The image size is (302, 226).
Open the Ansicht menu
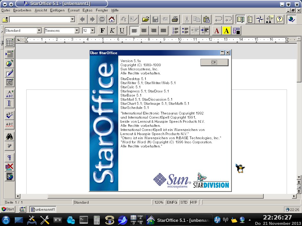point(41,10)
